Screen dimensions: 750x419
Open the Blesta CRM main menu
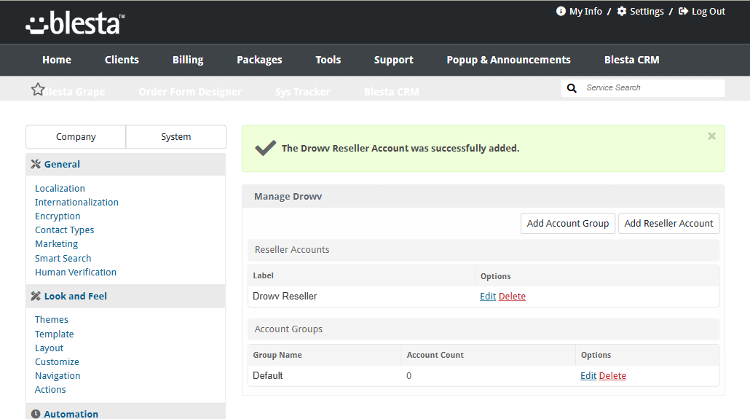point(631,60)
